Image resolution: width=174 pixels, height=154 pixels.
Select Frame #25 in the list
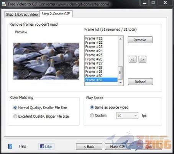(x=101, y=55)
